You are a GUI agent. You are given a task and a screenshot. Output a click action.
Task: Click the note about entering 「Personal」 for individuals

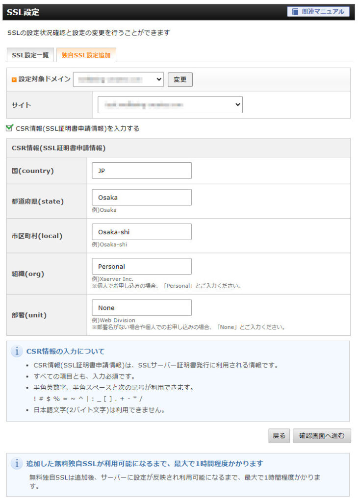pyautogui.click(x=167, y=286)
